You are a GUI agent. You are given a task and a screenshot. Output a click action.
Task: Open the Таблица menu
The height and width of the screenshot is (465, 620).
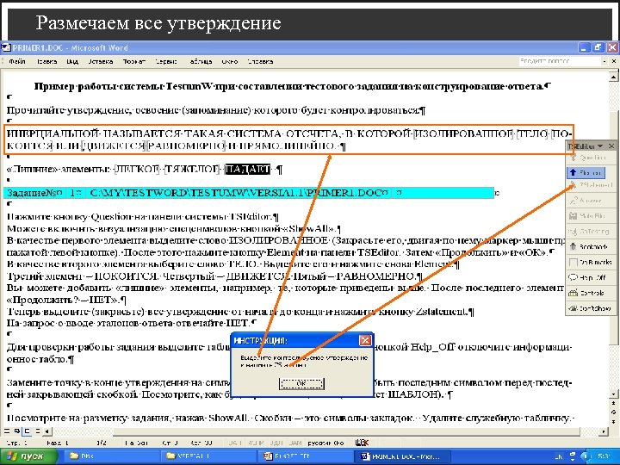[x=201, y=62]
